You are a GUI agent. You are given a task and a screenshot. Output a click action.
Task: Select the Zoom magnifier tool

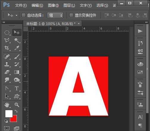(17, 105)
